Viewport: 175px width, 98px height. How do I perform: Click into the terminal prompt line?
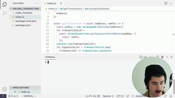[48, 62]
